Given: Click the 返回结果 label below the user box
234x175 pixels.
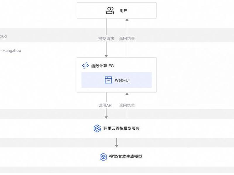Looking at the screenshot, I should coord(127,38).
